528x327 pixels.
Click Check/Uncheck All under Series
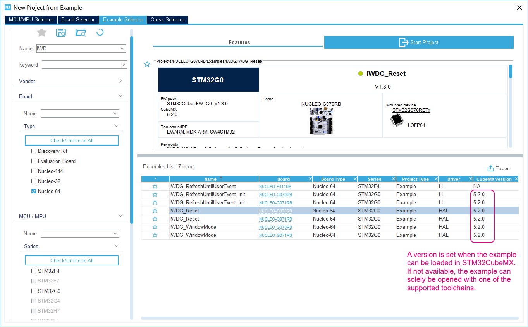tap(72, 260)
